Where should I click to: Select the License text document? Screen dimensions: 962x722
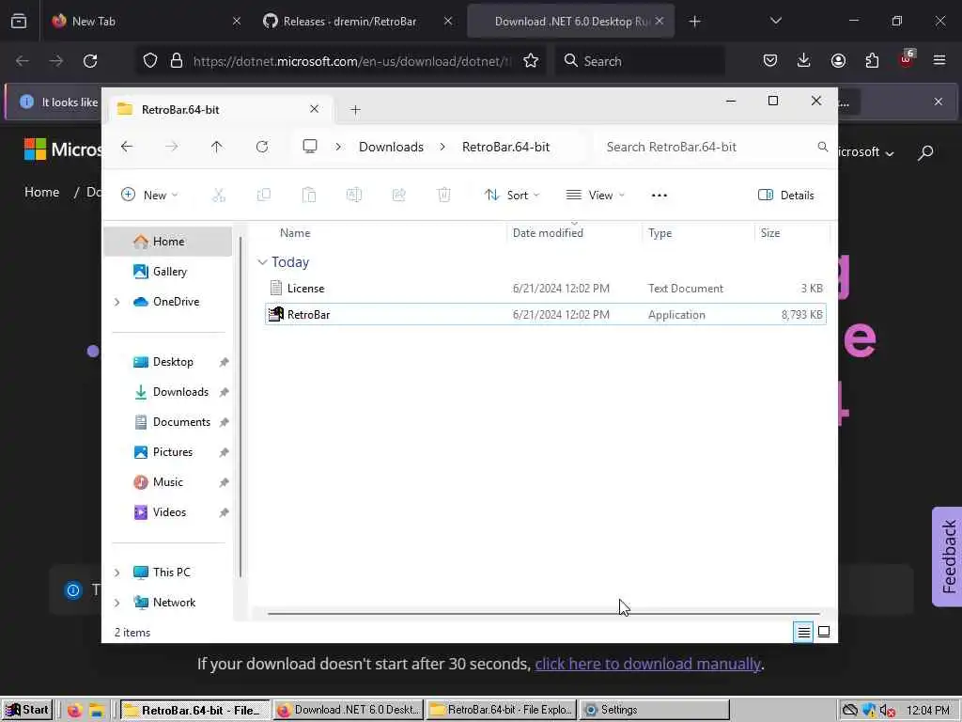point(546,289)
